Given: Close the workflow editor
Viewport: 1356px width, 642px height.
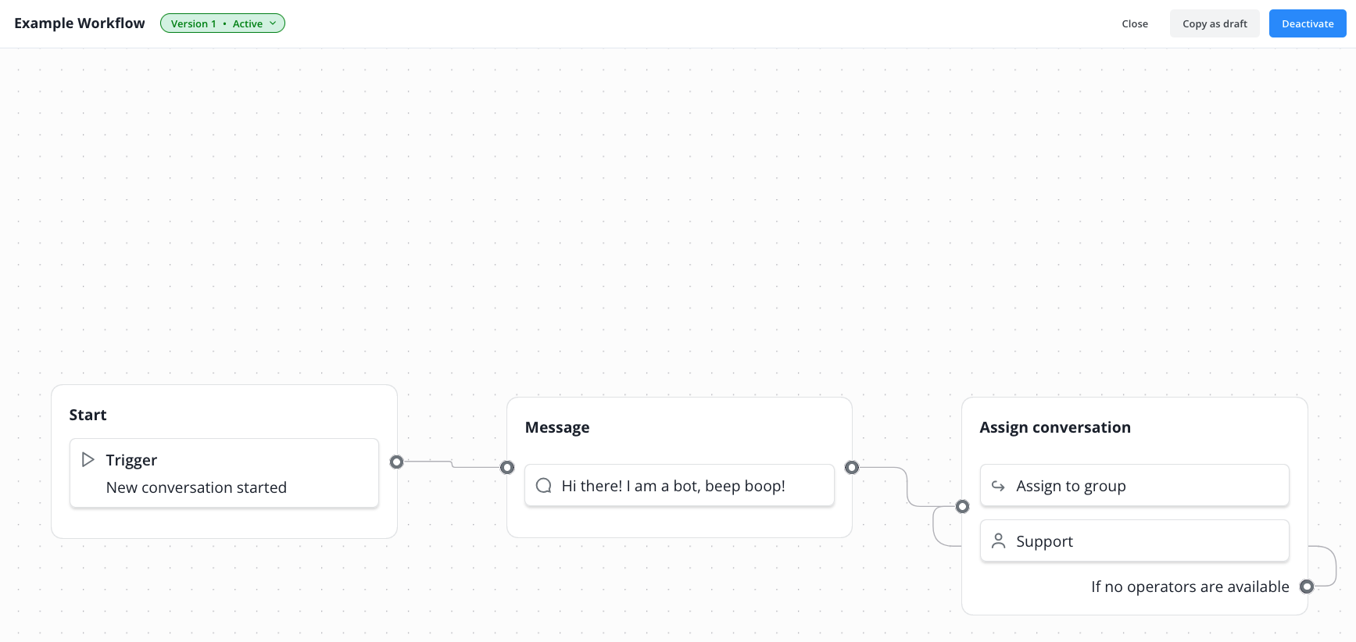Looking at the screenshot, I should (x=1134, y=23).
